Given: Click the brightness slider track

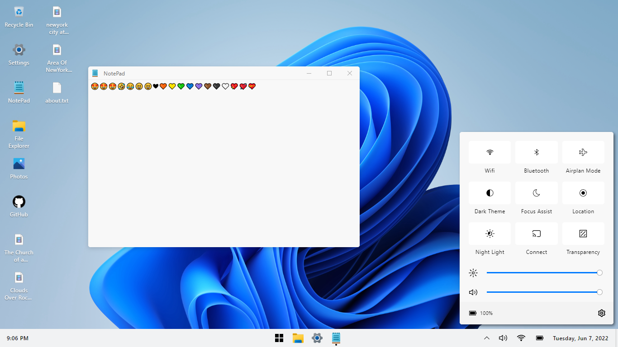Looking at the screenshot, I should tap(543, 273).
